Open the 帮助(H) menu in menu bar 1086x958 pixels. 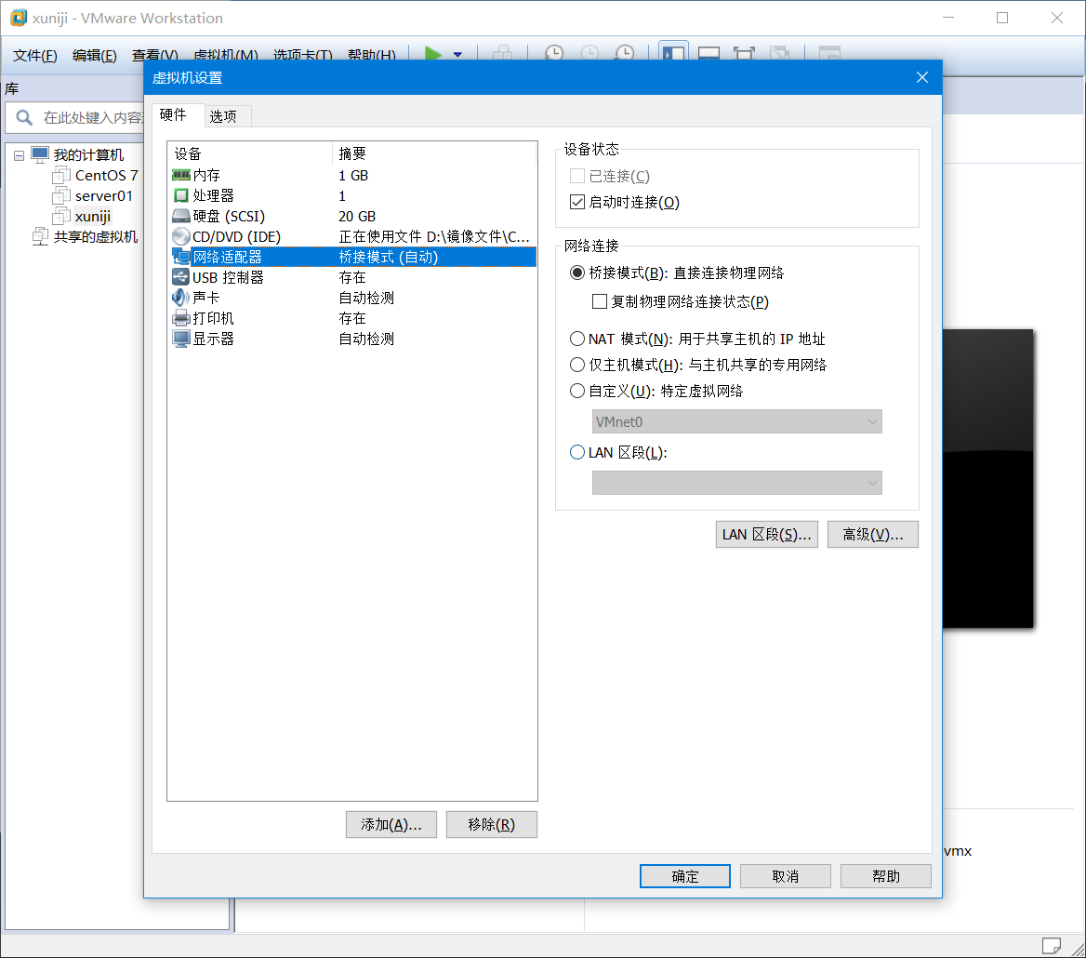[372, 56]
